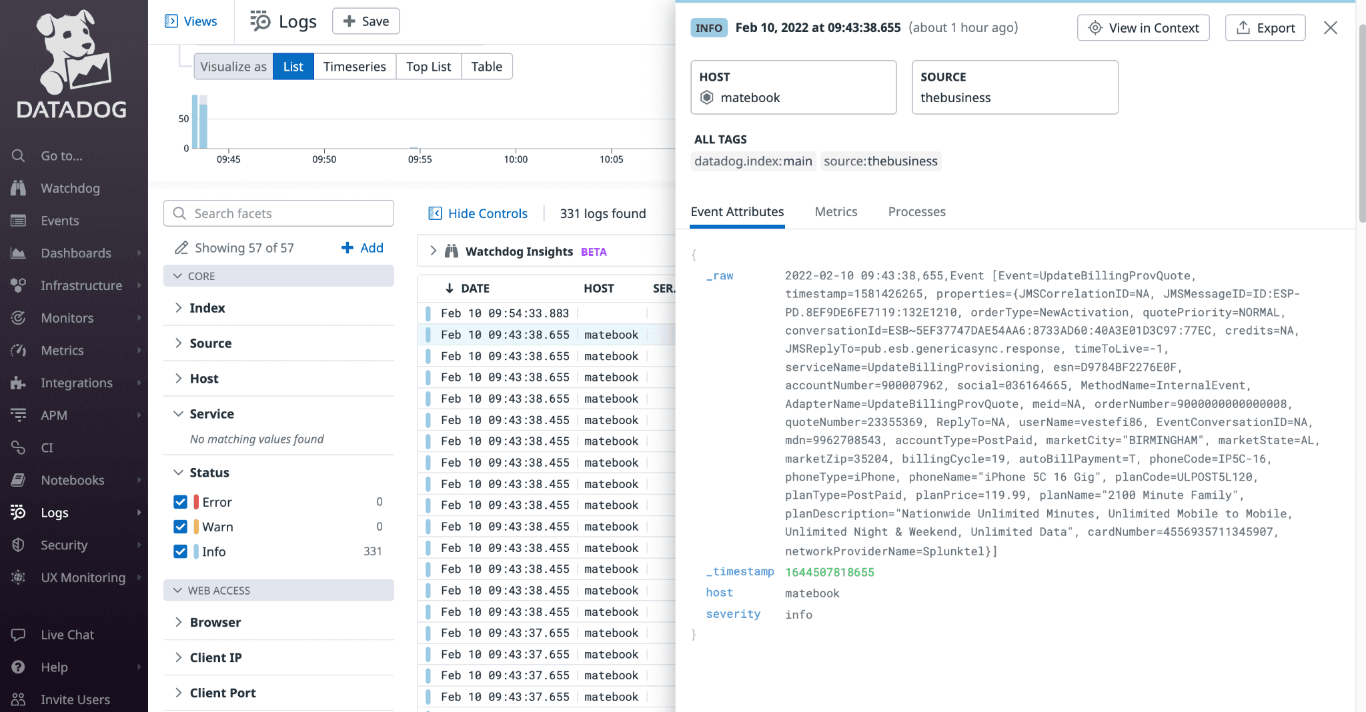
Task: Collapse the Service facet
Action: 178,414
